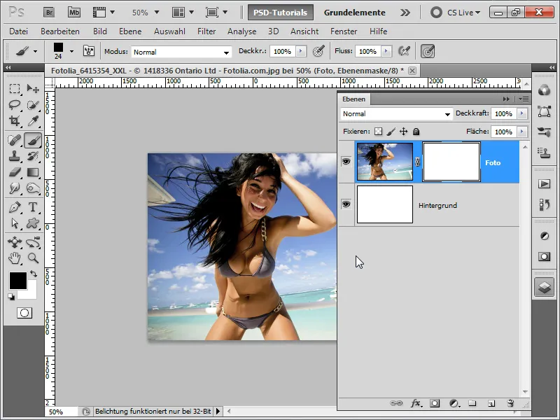Image resolution: width=560 pixels, height=420 pixels.
Task: Click the PSD-Tutorials workspace button
Action: pyautogui.click(x=281, y=13)
